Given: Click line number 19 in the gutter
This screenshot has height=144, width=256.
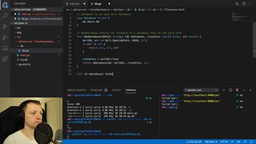Looking at the screenshot, I should pos(70,59).
